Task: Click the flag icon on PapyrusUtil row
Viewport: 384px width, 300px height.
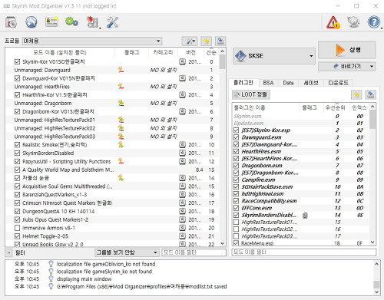Action: pos(121,161)
